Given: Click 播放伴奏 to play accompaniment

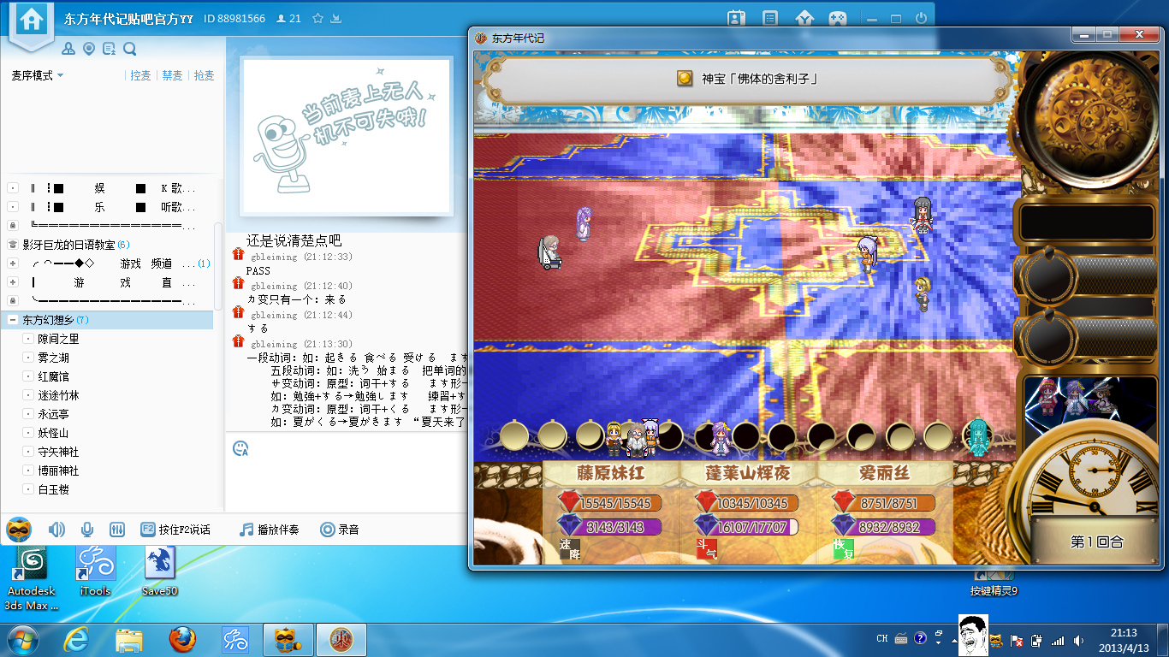Looking at the screenshot, I should point(270,530).
